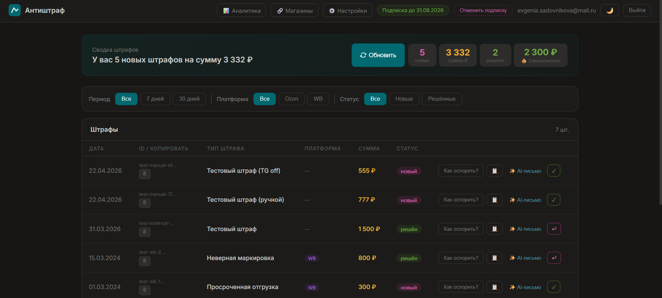Click the 7 шт. fines count
This screenshot has width=662, height=298.
[562, 130]
